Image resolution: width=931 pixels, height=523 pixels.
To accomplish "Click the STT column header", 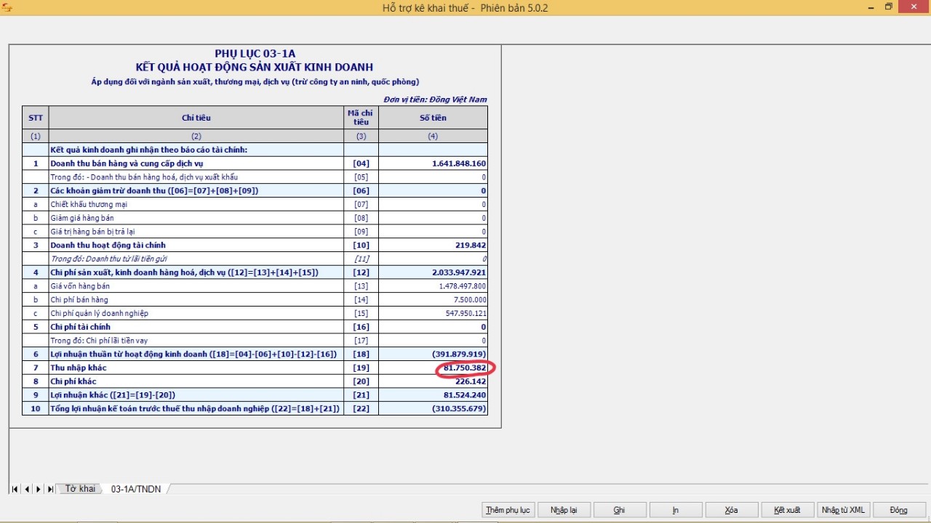I will point(36,118).
